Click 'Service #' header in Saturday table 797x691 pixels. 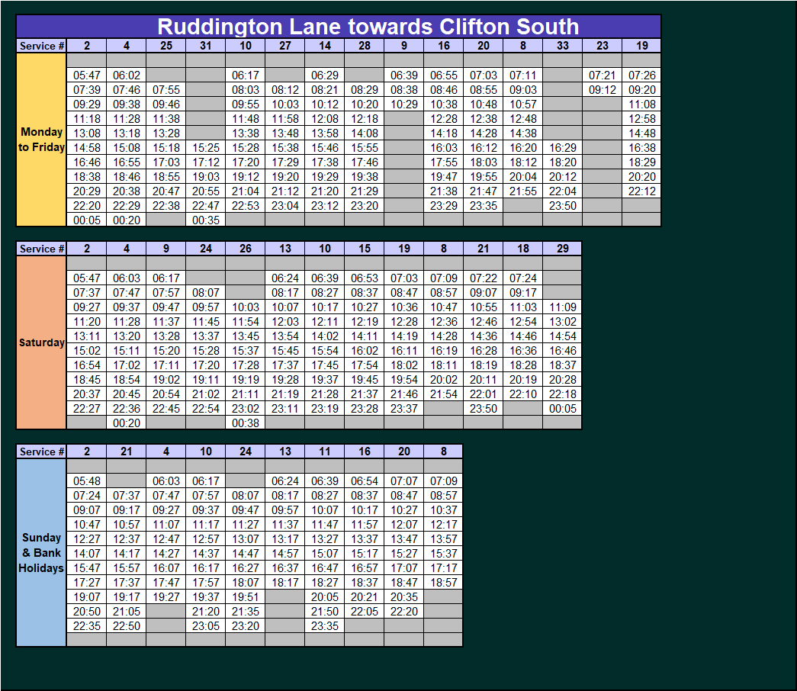(42, 249)
